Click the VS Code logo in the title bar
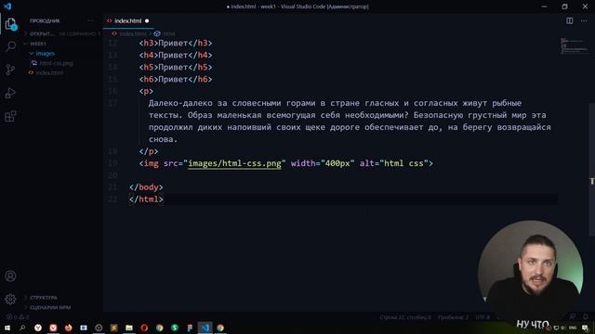595x334 pixels. click(7, 6)
